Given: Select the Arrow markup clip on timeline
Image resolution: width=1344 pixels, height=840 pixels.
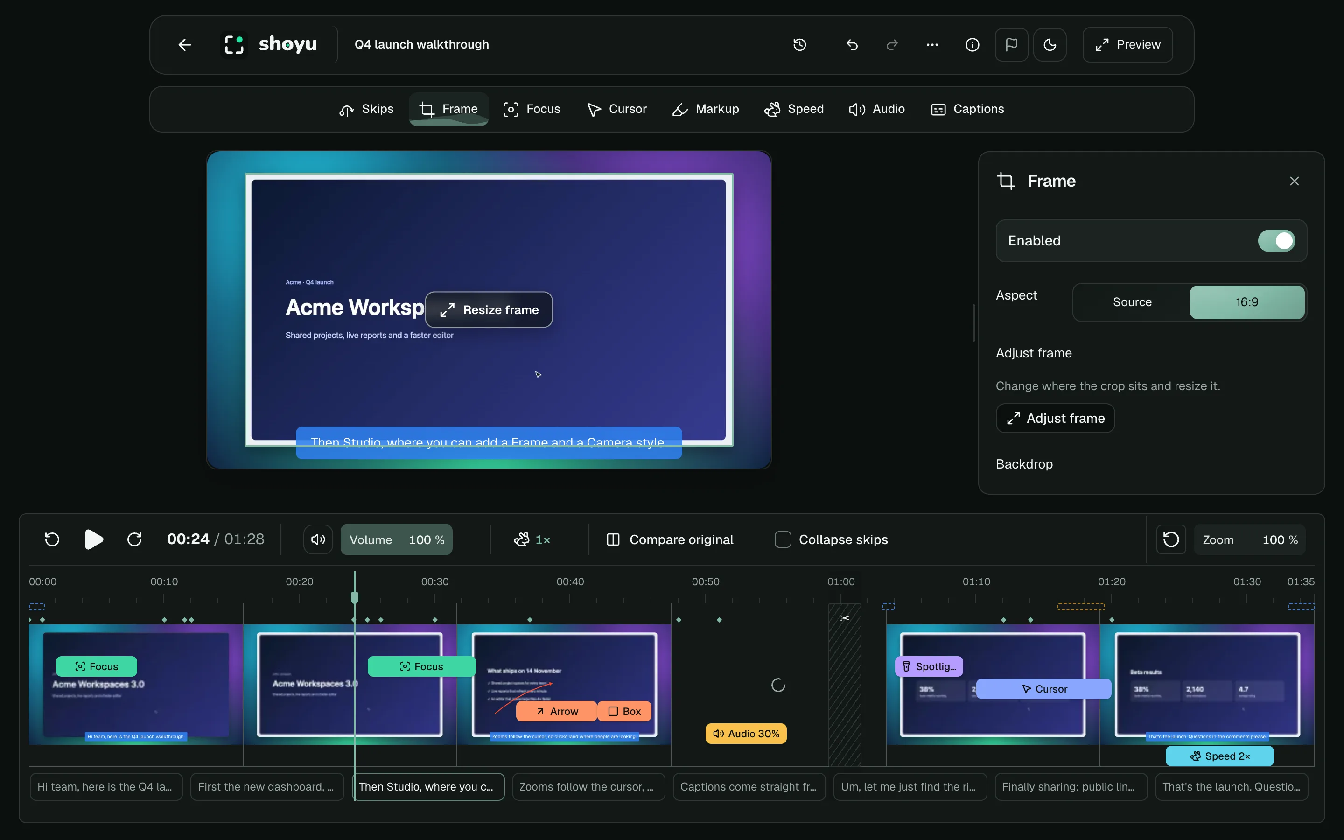Looking at the screenshot, I should (556, 711).
